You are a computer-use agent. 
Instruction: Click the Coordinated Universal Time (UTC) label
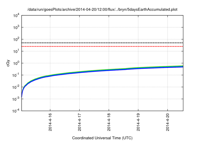coord(102,138)
